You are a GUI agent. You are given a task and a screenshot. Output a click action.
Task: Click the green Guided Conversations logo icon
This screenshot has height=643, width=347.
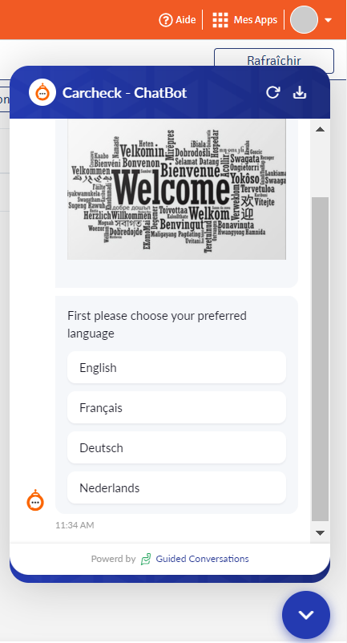coord(146,559)
